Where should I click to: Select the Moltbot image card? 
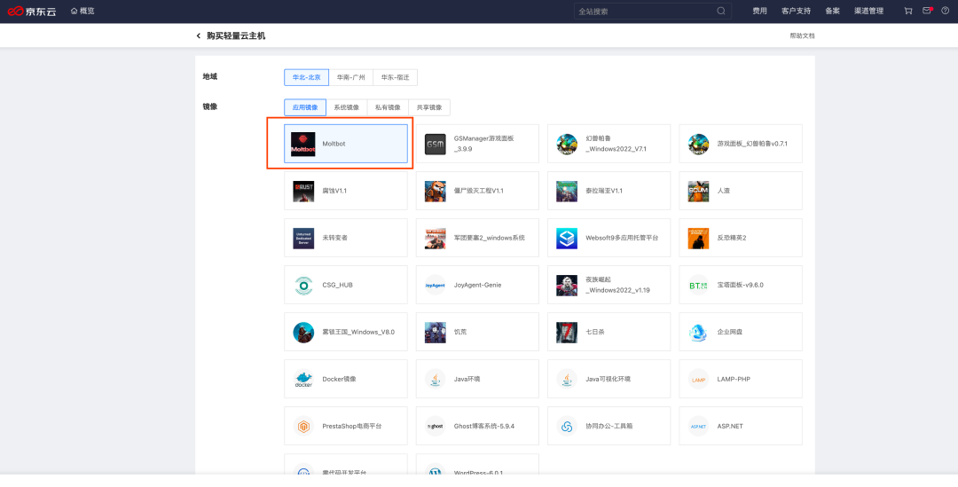pyautogui.click(x=346, y=144)
